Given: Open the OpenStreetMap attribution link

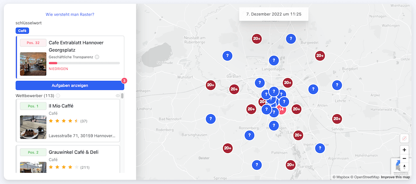Looking at the screenshot, I should click(365, 177).
